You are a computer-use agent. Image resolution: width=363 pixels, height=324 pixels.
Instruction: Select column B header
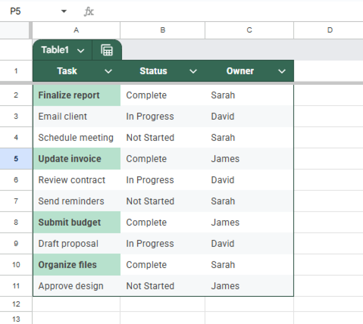162,30
